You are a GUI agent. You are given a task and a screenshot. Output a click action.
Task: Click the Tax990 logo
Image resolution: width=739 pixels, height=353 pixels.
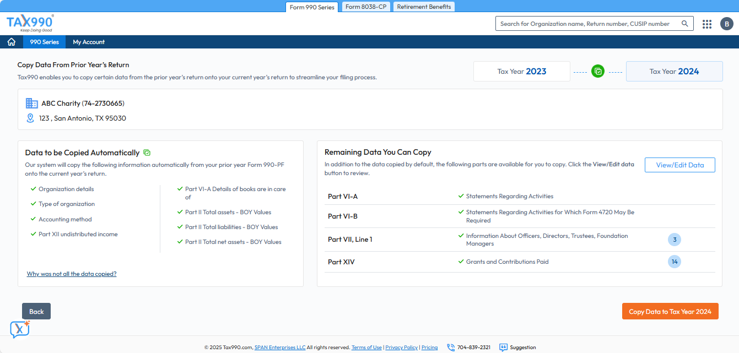[x=30, y=24]
